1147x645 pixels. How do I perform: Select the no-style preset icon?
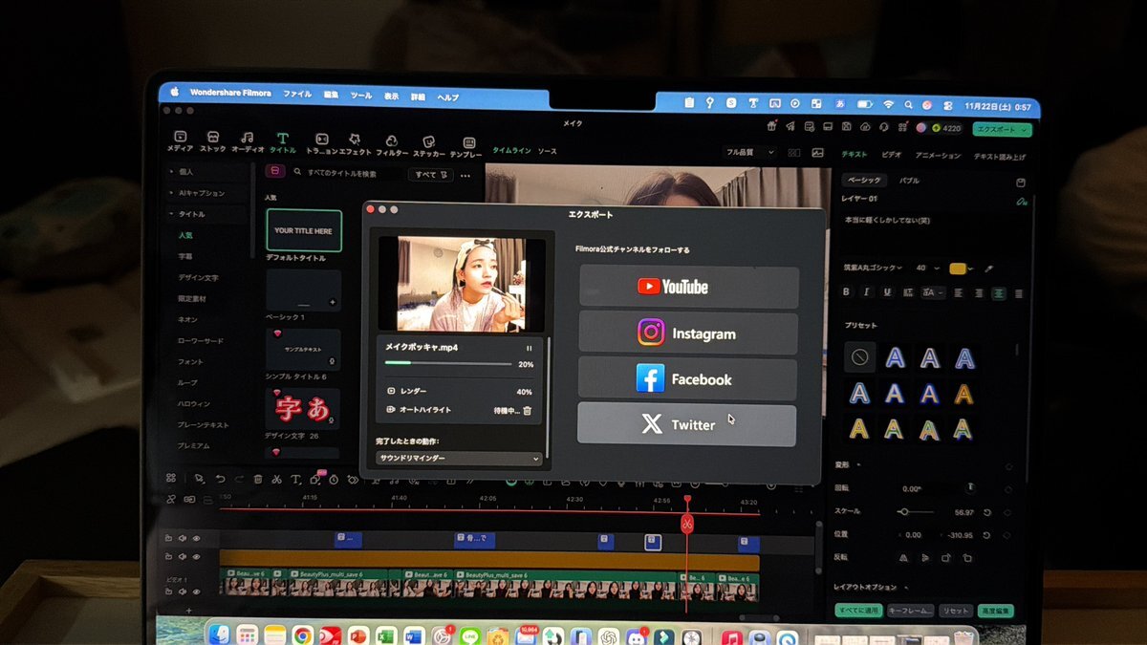pos(858,357)
